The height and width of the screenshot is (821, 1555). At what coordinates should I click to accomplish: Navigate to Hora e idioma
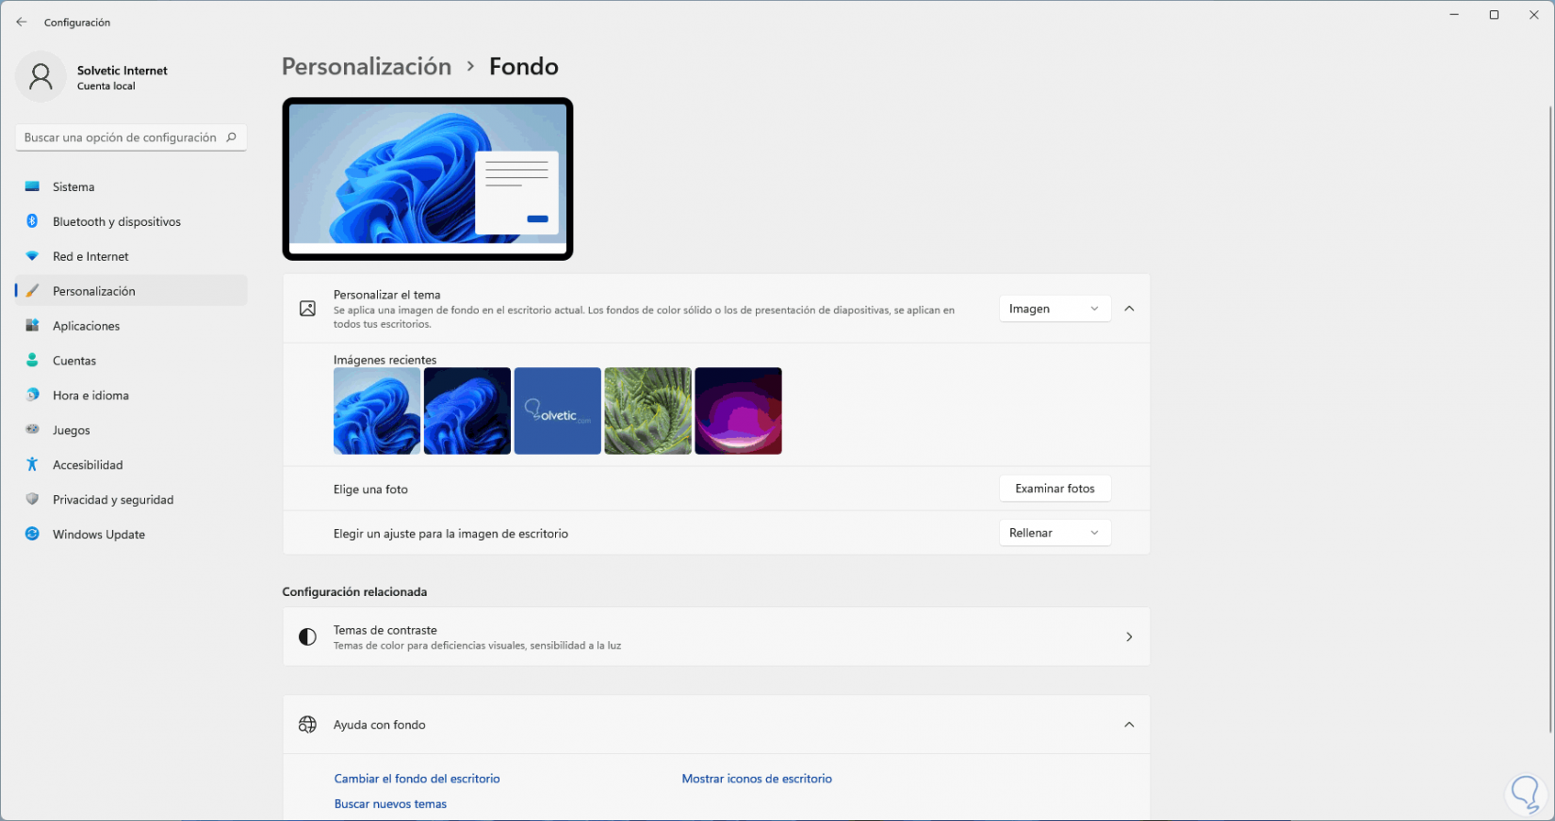(131, 395)
